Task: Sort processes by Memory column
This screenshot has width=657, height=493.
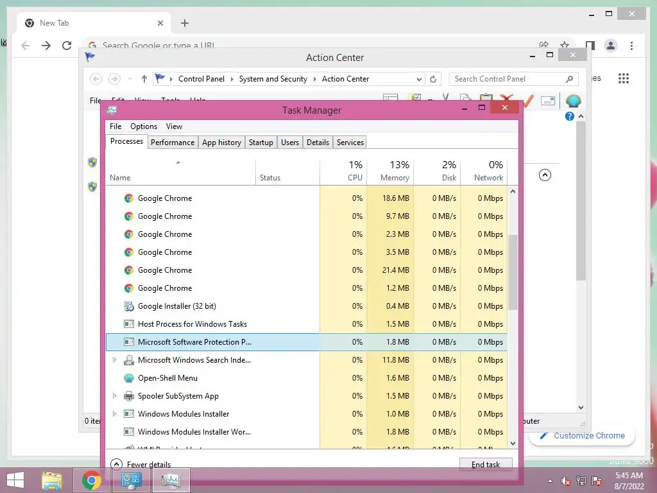Action: 390,171
